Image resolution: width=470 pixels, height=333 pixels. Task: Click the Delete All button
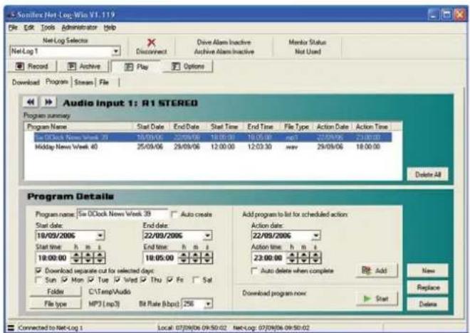[428, 174]
